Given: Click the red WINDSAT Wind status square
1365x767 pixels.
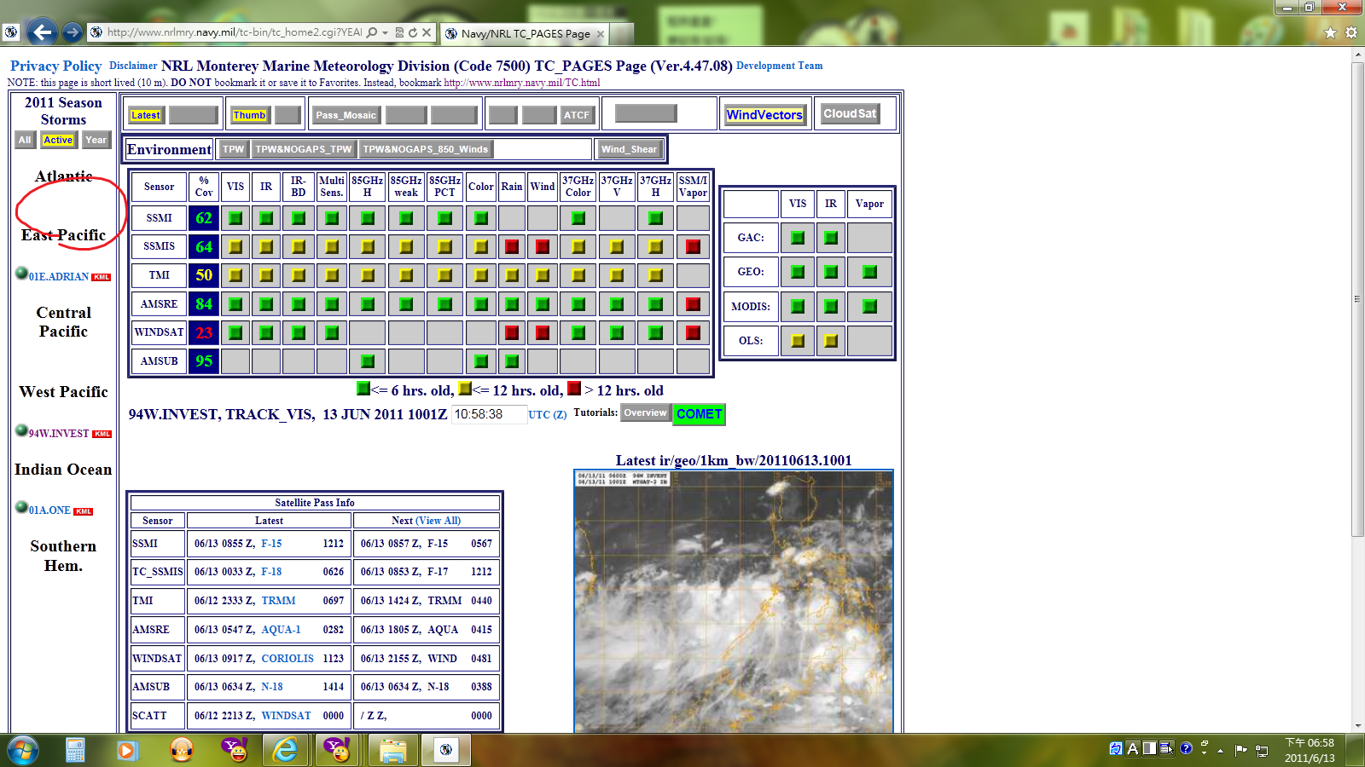Looking at the screenshot, I should point(543,332).
